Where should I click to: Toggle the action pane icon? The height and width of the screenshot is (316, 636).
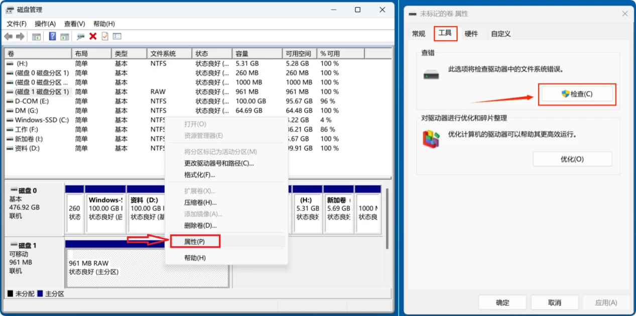pos(64,36)
